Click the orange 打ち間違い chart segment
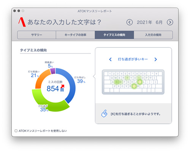Image resolution: width=190 pixels, height=152 pixels. (x=41, y=79)
